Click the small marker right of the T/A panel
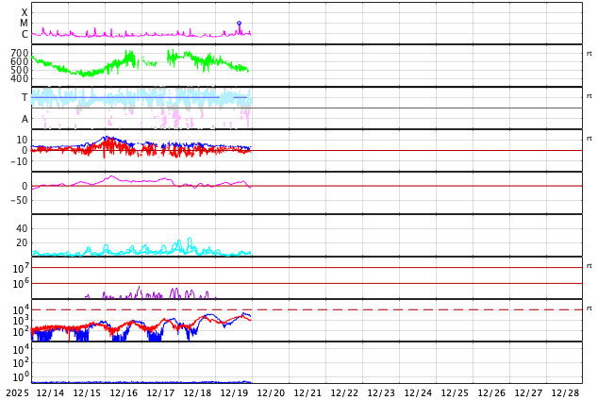 click(x=590, y=96)
